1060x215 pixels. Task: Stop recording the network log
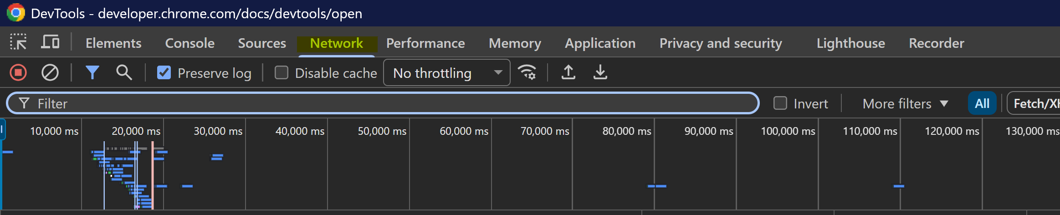point(18,72)
